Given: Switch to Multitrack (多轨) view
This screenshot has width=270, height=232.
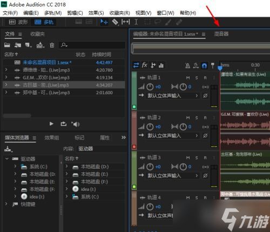Looking at the screenshot, I should 44,22.
